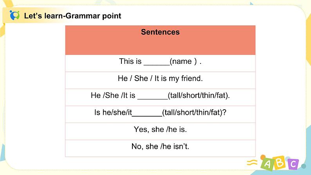
Task: Click the yellow wavy lines beside ABC blocks
Action: (x=253, y=163)
